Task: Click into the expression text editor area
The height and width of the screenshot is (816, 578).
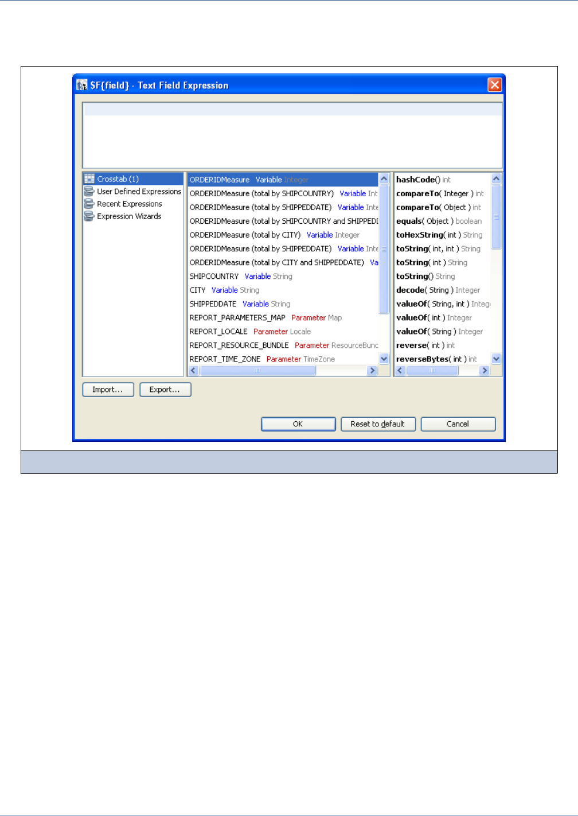Action: click(x=292, y=135)
